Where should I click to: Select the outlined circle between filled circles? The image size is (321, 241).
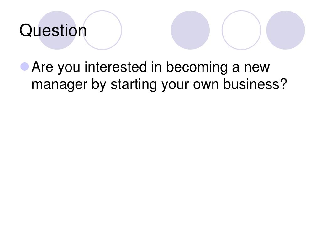pos(241,30)
